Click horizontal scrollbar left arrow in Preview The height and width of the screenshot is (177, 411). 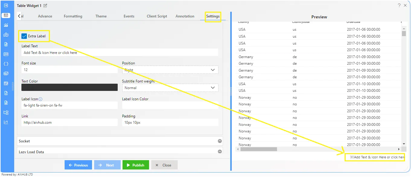[238, 149]
